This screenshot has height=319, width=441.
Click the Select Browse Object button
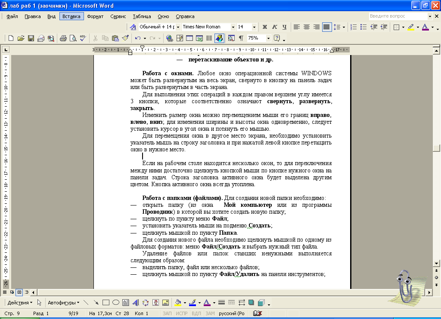436,277
